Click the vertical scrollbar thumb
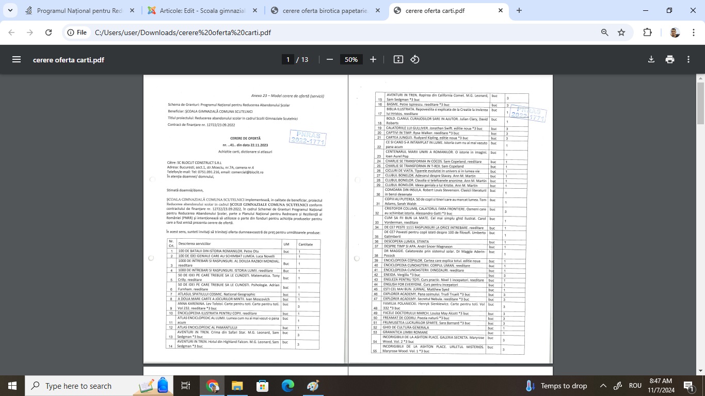The image size is (705, 396). click(700, 103)
